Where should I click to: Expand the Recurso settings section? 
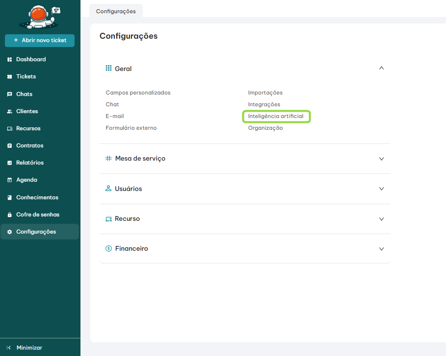[381, 219]
